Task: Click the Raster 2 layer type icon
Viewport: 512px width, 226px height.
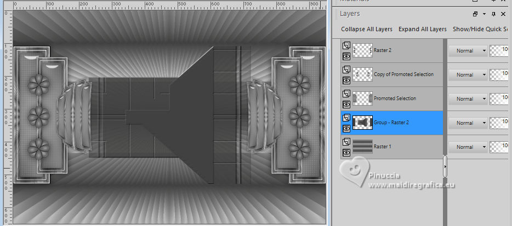Action: point(346,45)
